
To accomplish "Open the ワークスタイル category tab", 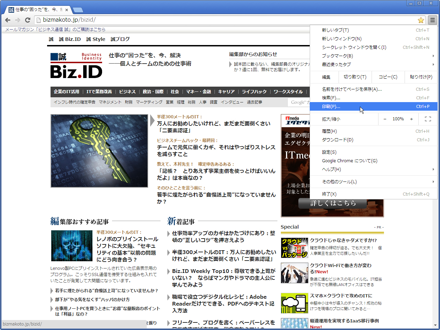I will click(288, 92).
